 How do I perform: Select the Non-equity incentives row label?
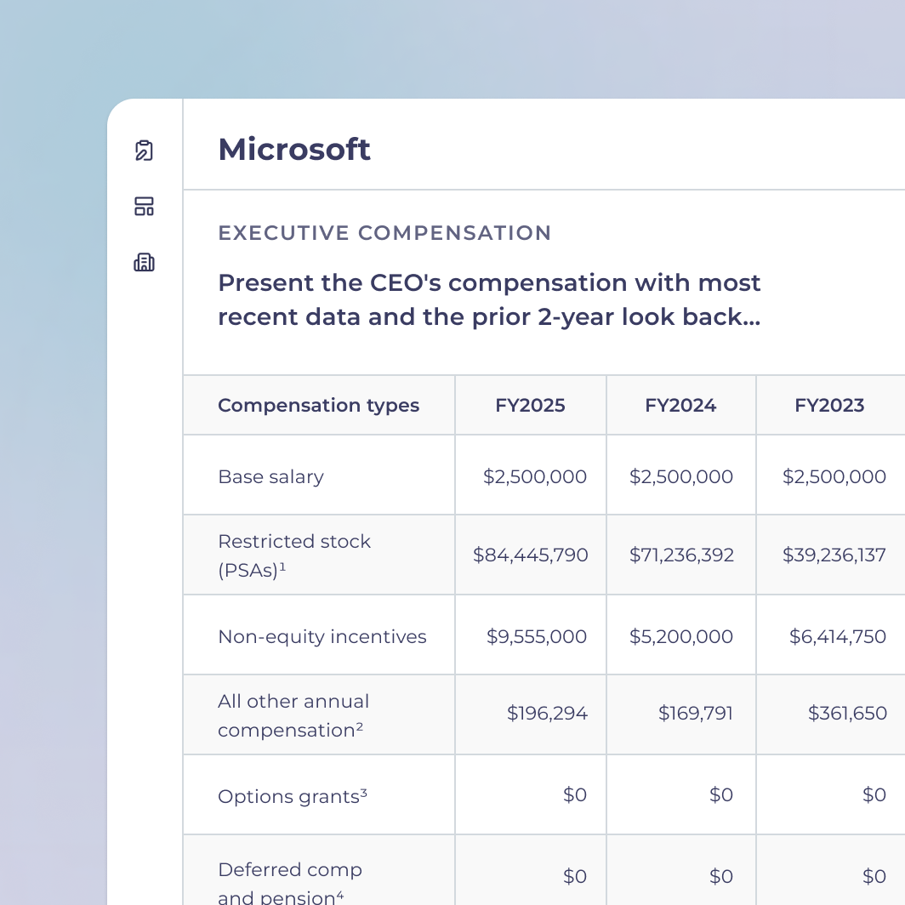(x=322, y=635)
